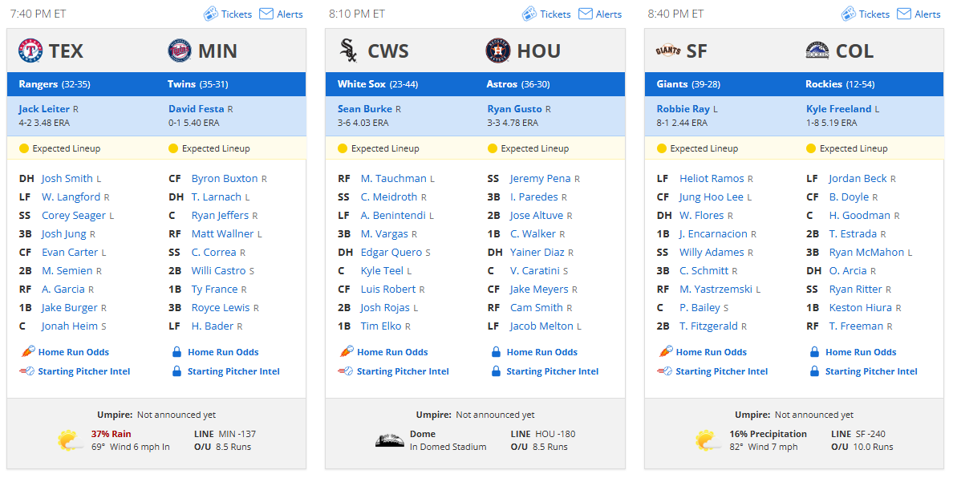This screenshot has width=953, height=478.
Task: Click the Dome stadium weather icon
Action: tap(390, 440)
